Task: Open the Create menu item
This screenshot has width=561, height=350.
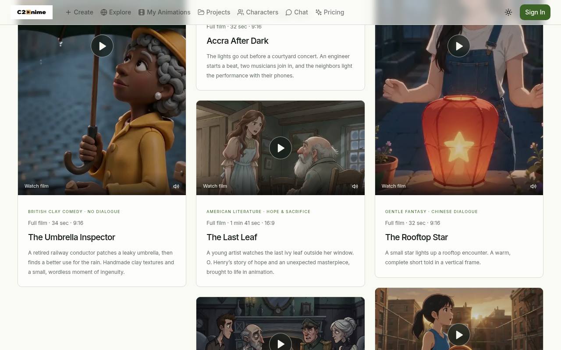Action: click(79, 12)
